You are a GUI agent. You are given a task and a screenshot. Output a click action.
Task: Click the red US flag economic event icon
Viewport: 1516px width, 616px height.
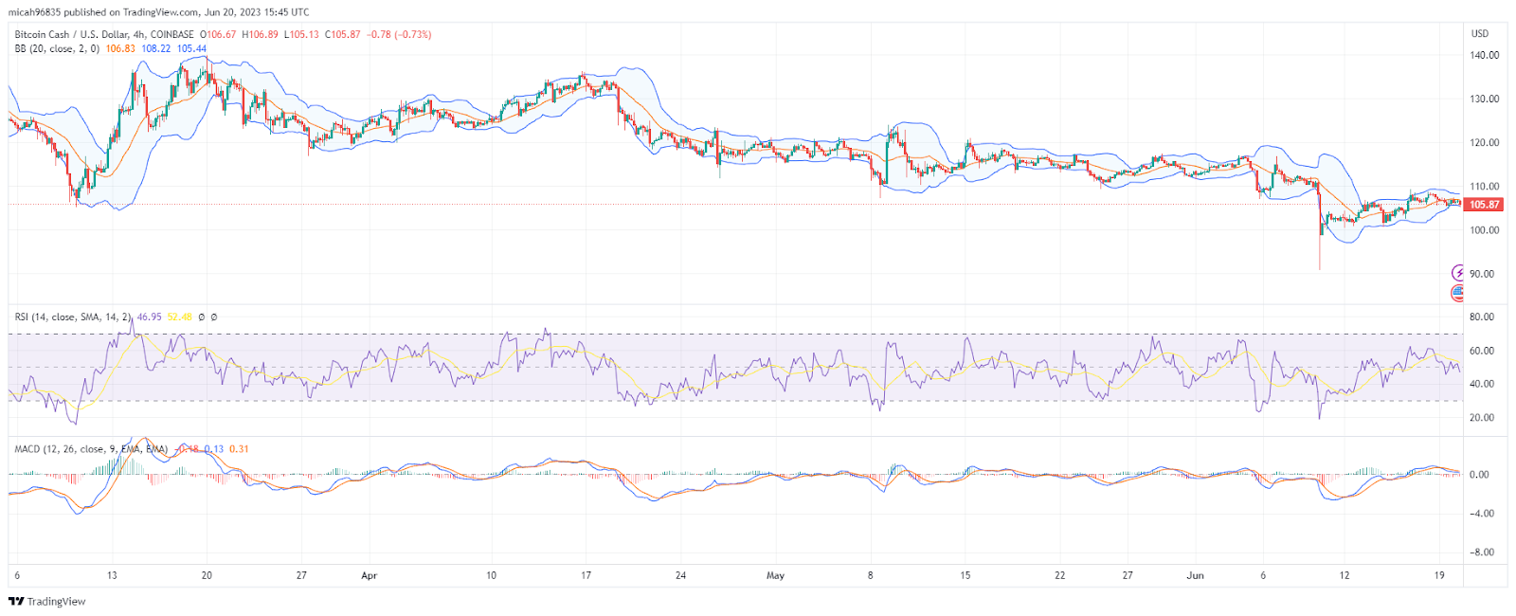point(1458,294)
